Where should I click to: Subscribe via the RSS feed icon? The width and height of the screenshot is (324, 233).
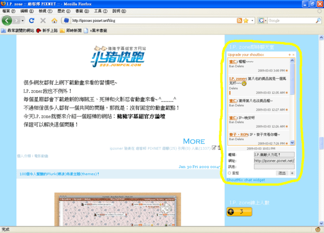[239, 20]
